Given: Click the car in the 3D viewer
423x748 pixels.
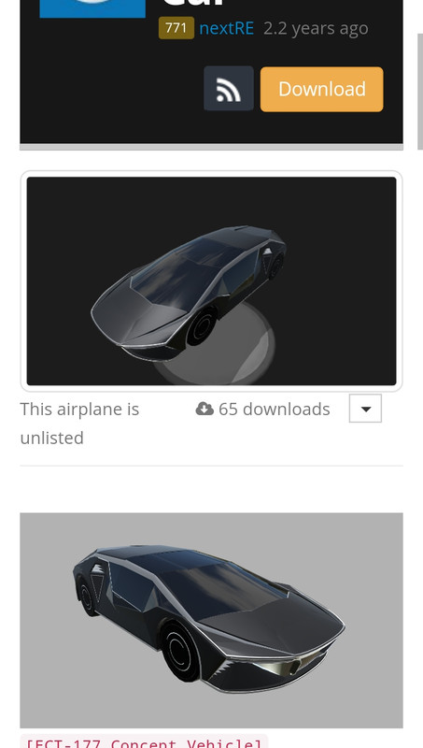Looking at the screenshot, I should tap(189, 292).
